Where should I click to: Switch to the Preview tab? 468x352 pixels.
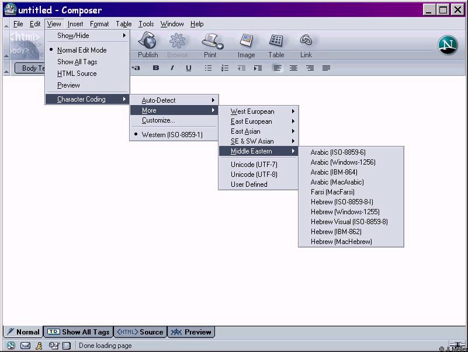[191, 332]
